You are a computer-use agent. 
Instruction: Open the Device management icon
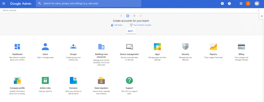[129, 47]
